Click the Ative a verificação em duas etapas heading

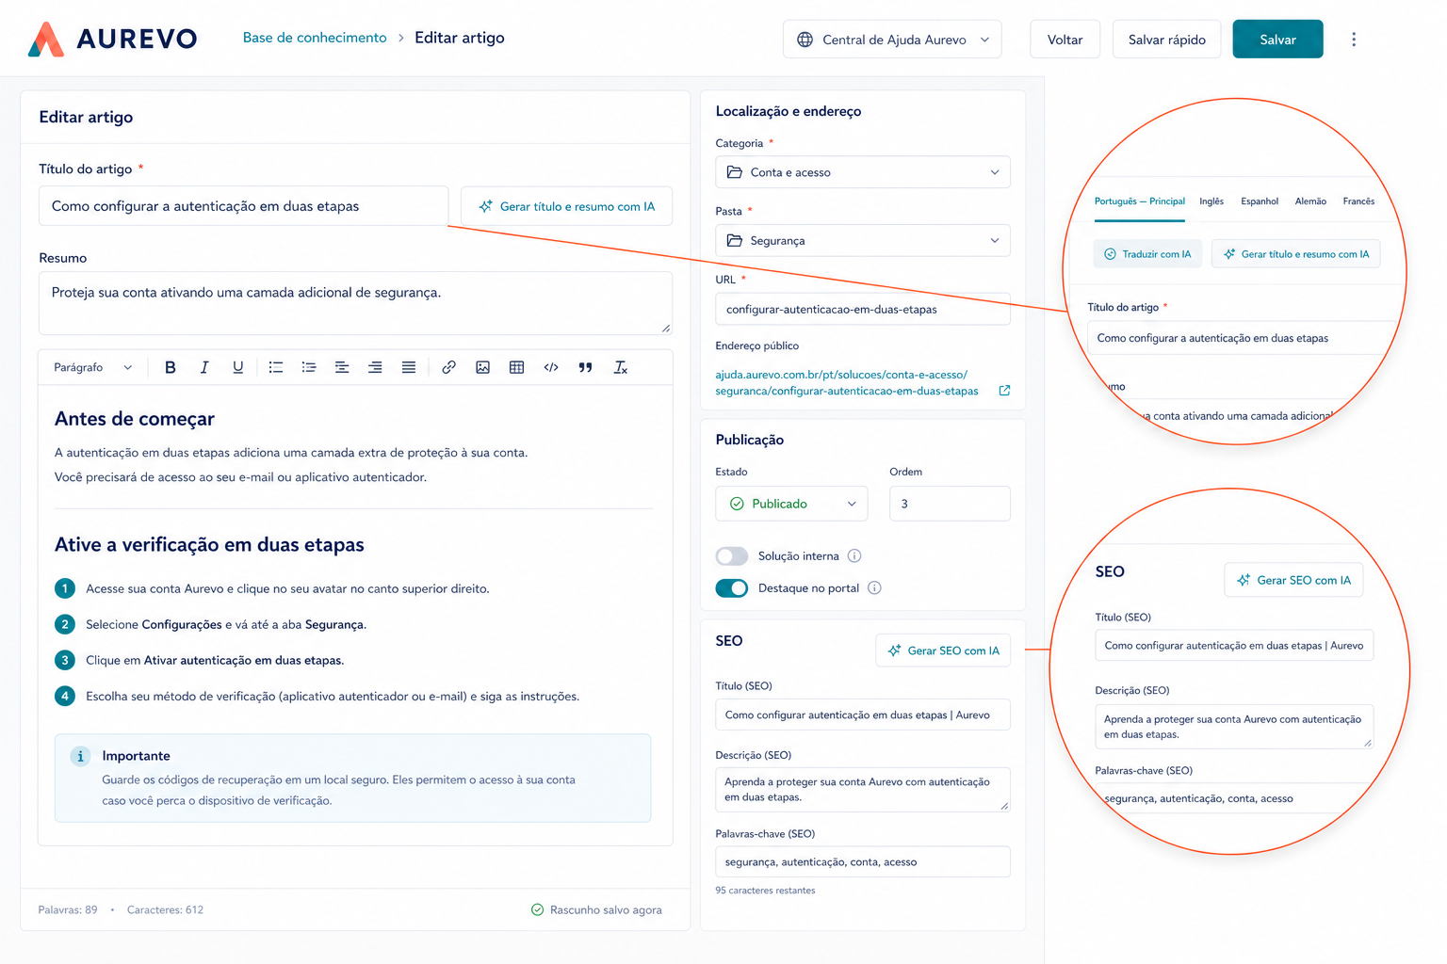coord(209,545)
